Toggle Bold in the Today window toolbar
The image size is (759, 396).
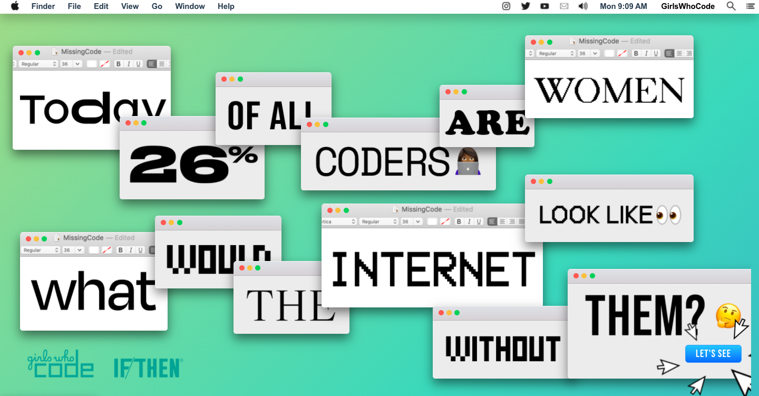118,64
